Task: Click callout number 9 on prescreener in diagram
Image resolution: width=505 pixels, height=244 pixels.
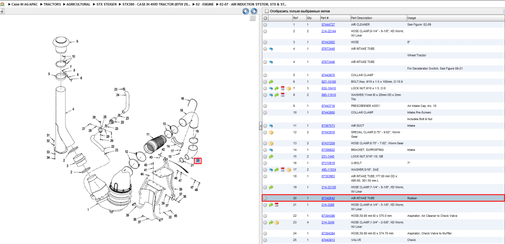Action: pos(77,41)
